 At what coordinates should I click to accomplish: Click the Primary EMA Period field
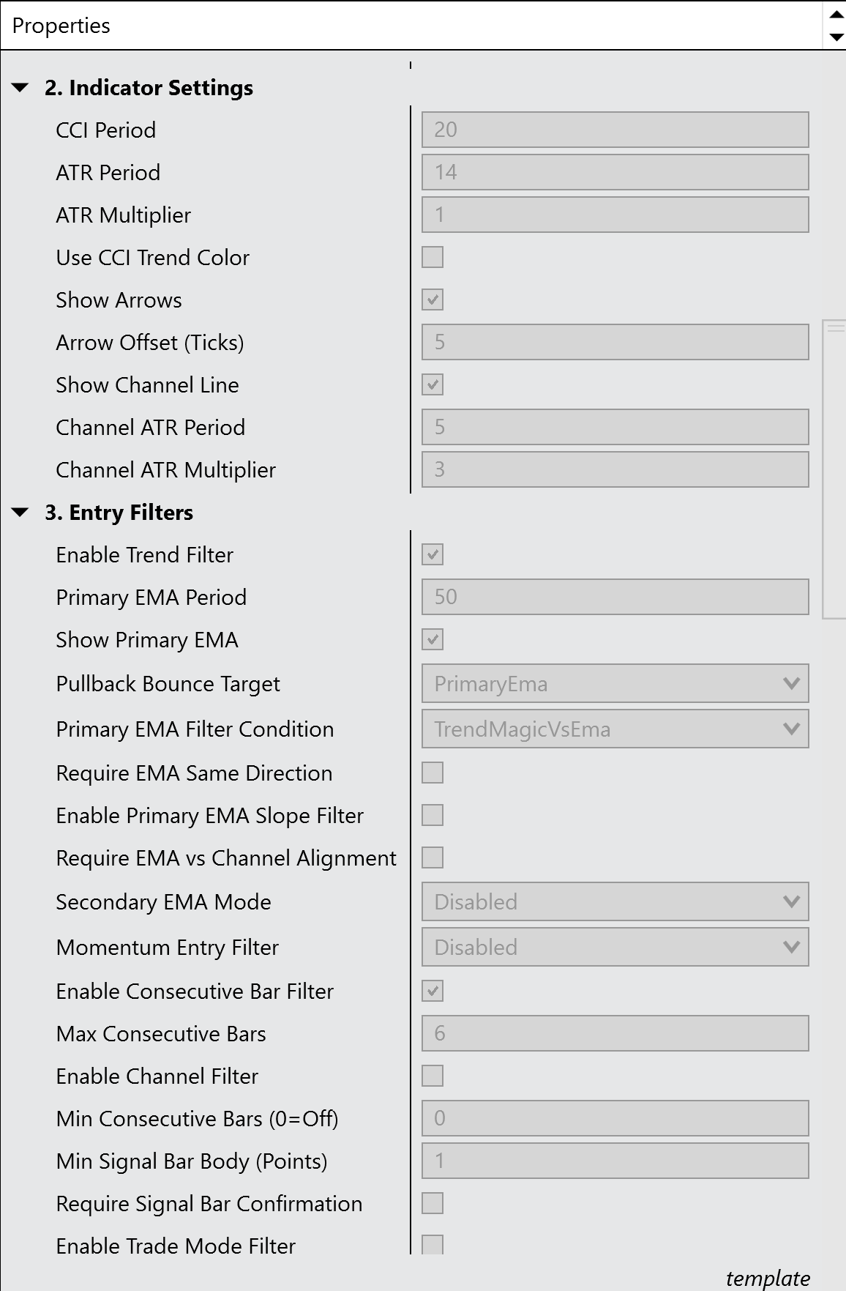[615, 598]
